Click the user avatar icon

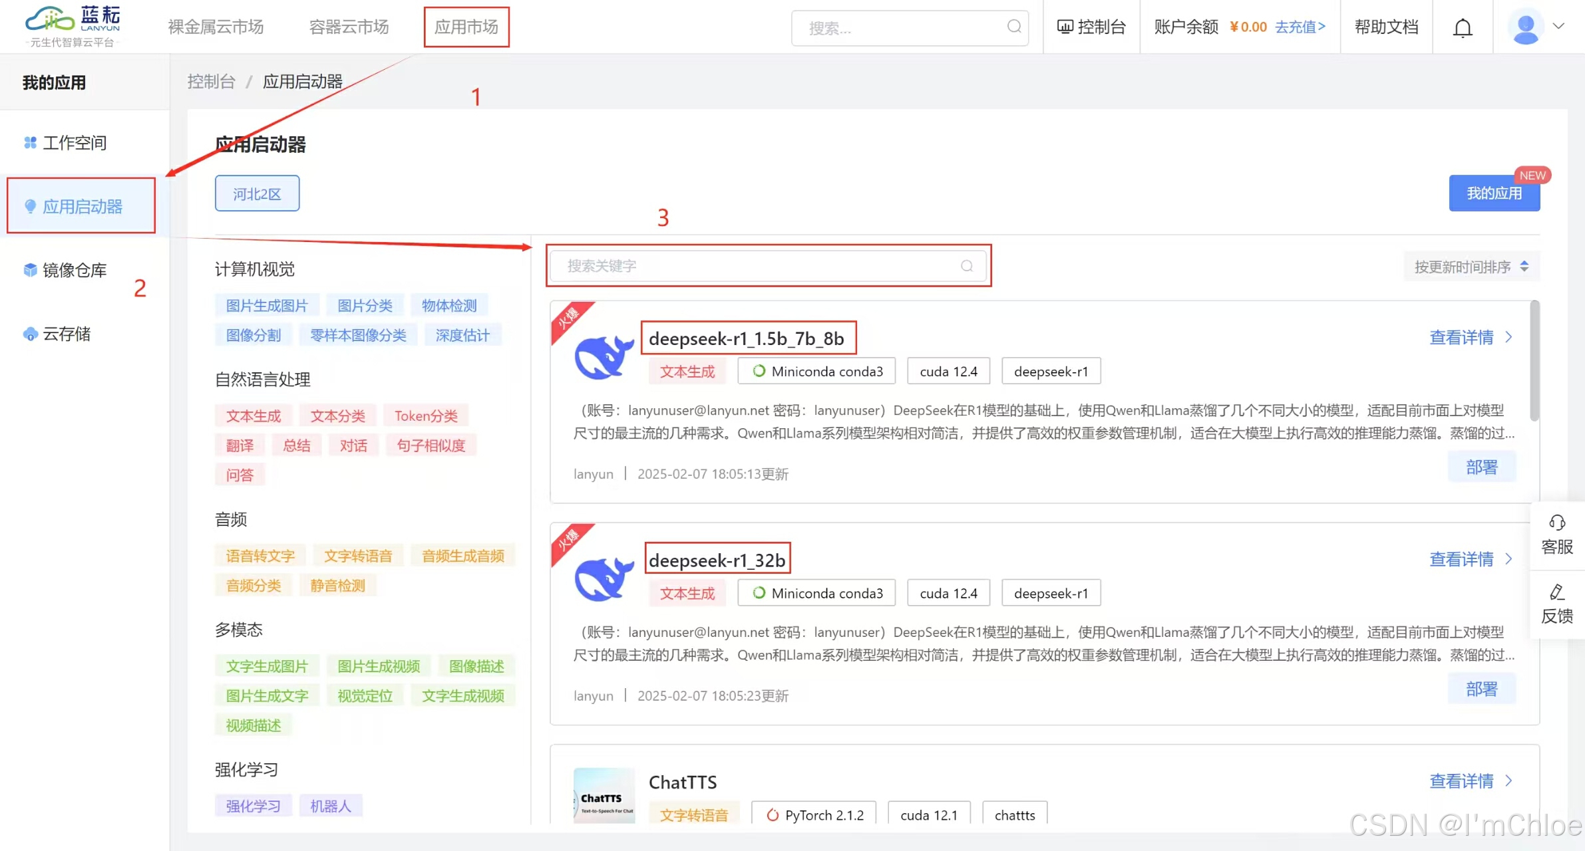click(1524, 27)
